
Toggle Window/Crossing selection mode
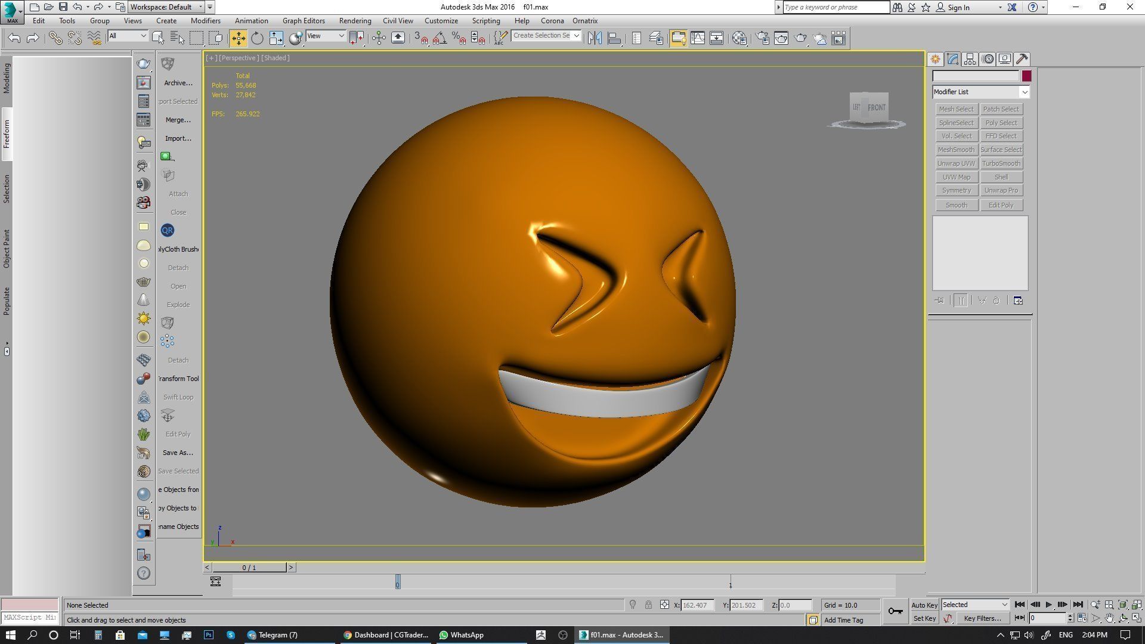[x=216, y=38]
